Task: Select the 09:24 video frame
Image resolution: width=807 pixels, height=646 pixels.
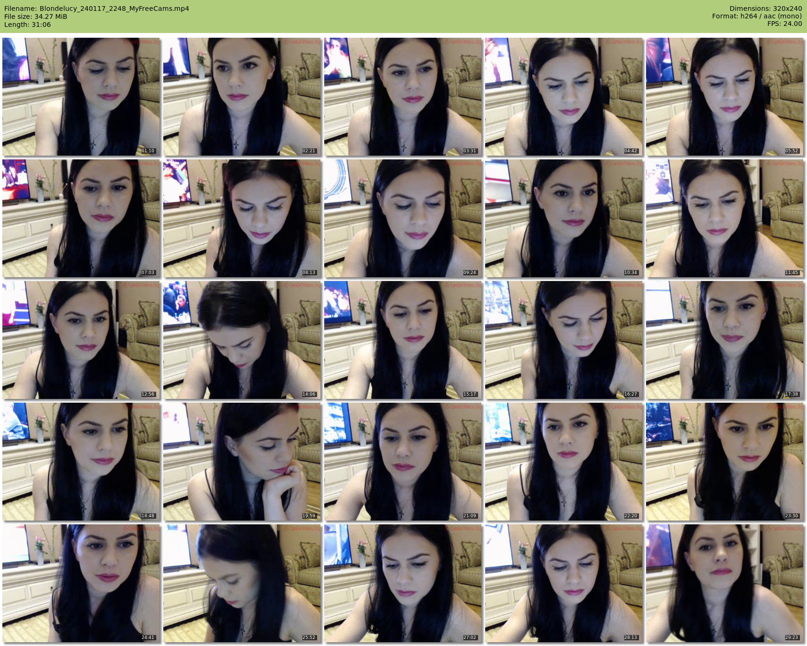Action: point(403,218)
